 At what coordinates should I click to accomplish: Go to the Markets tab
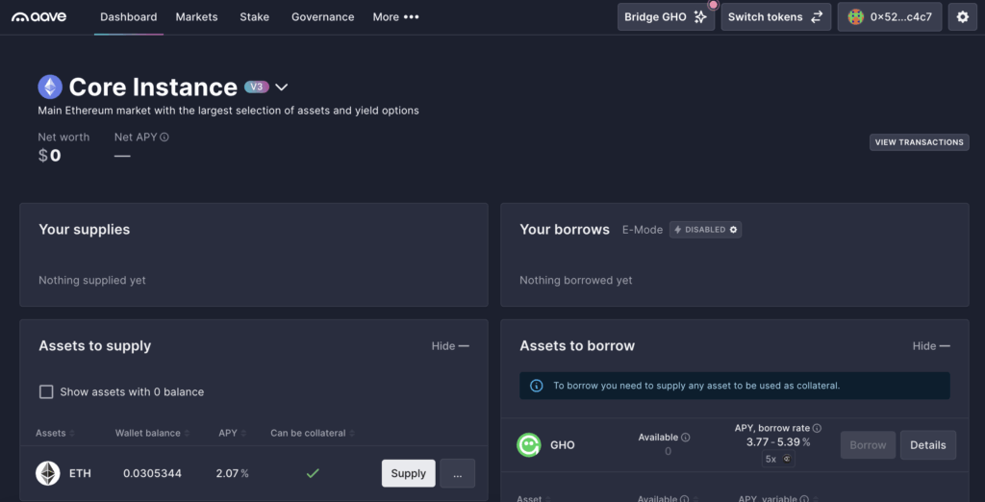point(196,17)
